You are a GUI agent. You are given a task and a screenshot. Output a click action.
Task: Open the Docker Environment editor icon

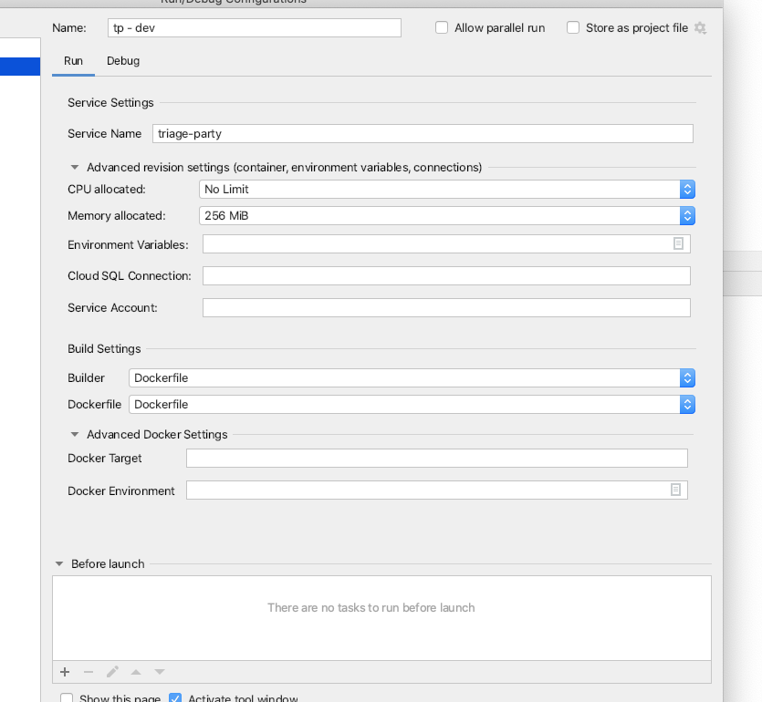point(675,490)
